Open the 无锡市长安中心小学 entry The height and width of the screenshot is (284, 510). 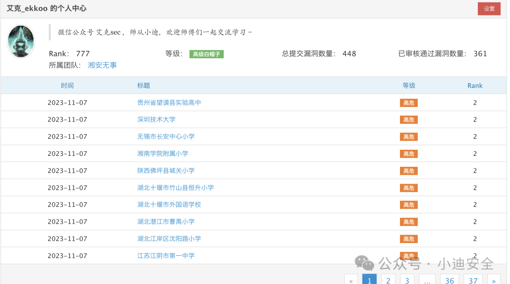pyautogui.click(x=166, y=137)
